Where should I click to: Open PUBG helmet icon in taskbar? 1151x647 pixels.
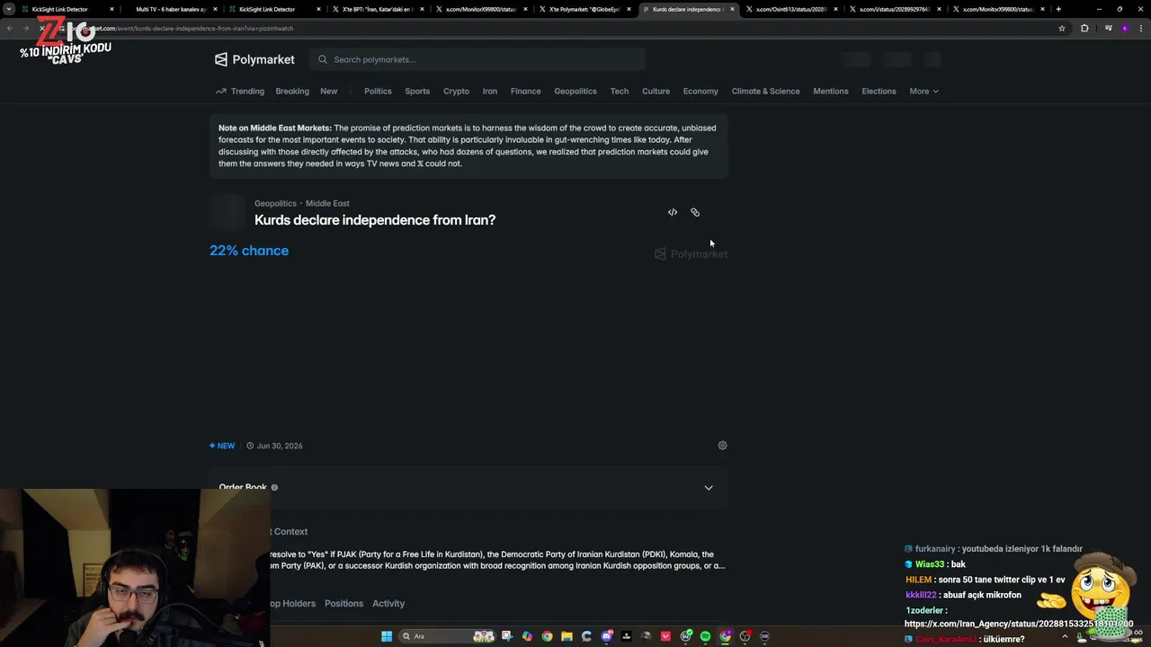(x=646, y=636)
